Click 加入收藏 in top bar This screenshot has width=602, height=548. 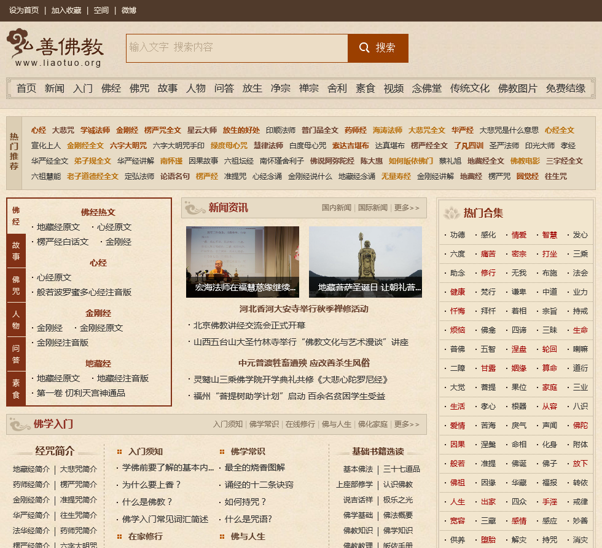(66, 10)
